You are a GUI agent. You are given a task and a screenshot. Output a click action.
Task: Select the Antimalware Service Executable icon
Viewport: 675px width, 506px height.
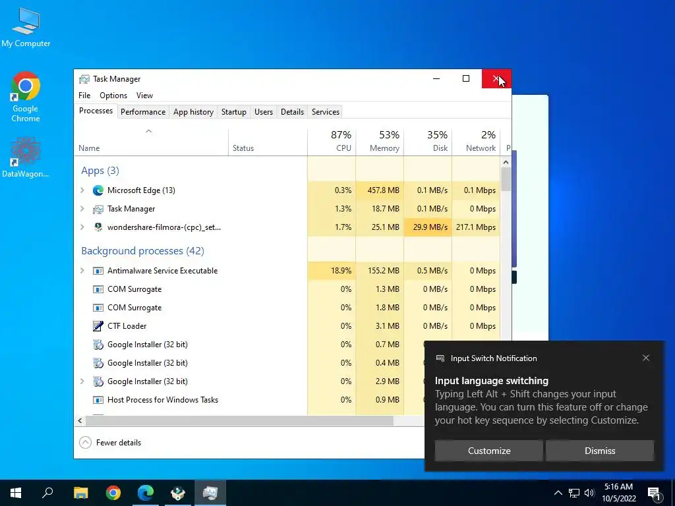98,271
